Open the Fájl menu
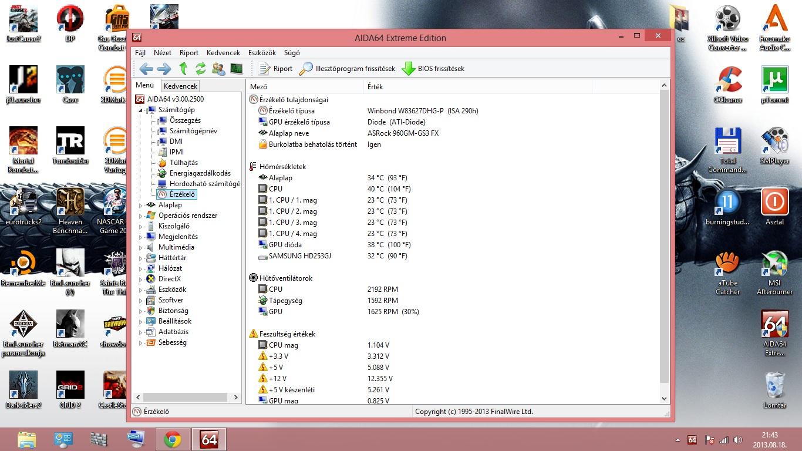This screenshot has width=802, height=451. [140, 53]
